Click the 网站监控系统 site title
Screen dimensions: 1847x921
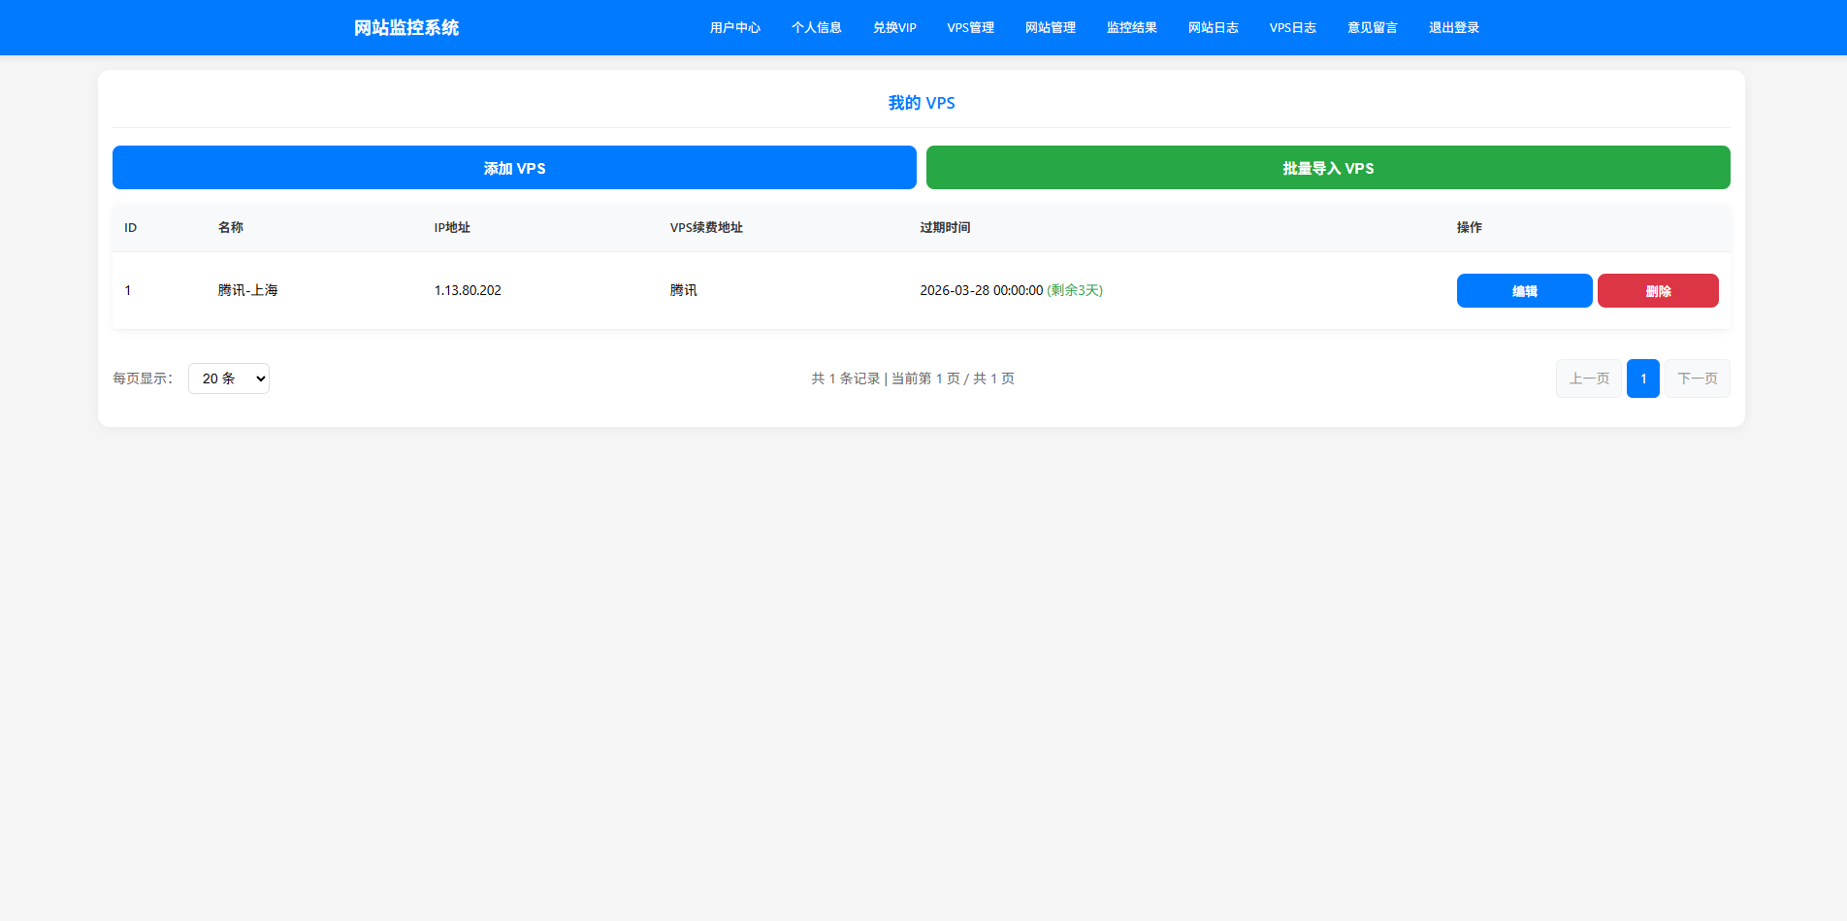[406, 28]
